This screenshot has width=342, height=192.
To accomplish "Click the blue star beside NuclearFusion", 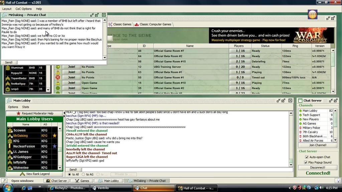I will (54, 146).
